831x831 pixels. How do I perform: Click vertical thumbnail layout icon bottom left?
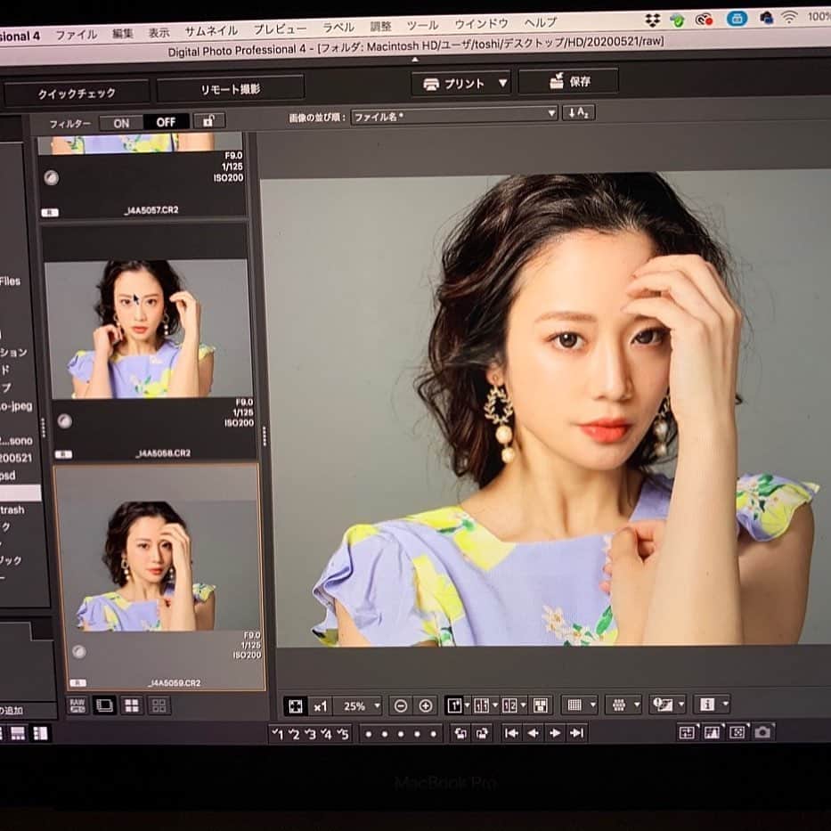(40, 734)
